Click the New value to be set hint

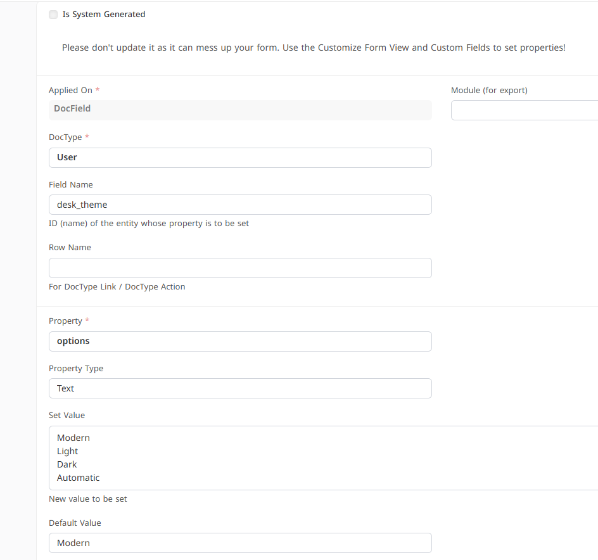point(87,499)
